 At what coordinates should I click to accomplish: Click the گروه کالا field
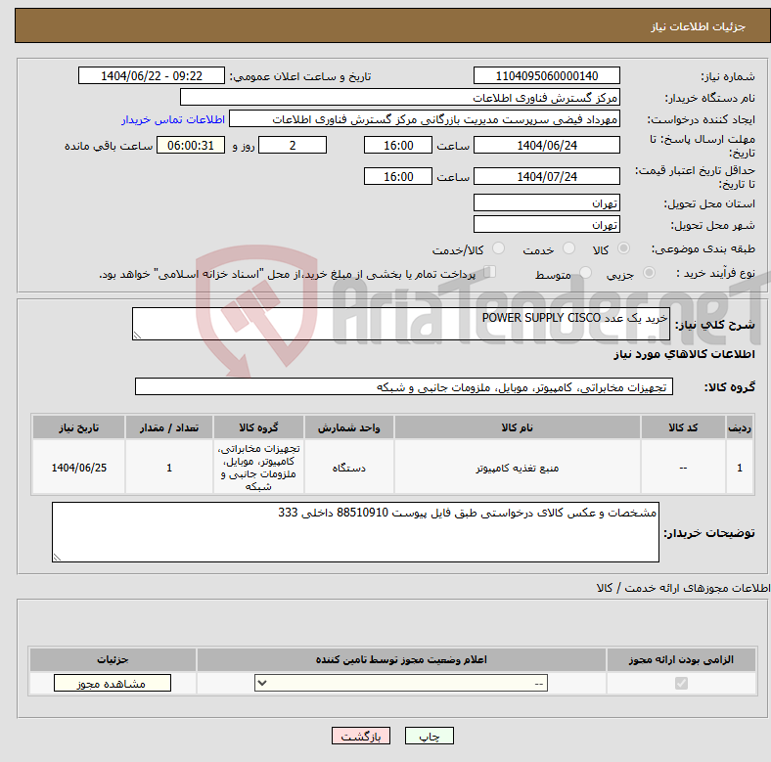404,386
